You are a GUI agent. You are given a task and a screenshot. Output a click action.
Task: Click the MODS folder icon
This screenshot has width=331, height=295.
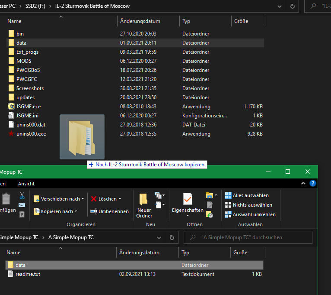coord(11,61)
